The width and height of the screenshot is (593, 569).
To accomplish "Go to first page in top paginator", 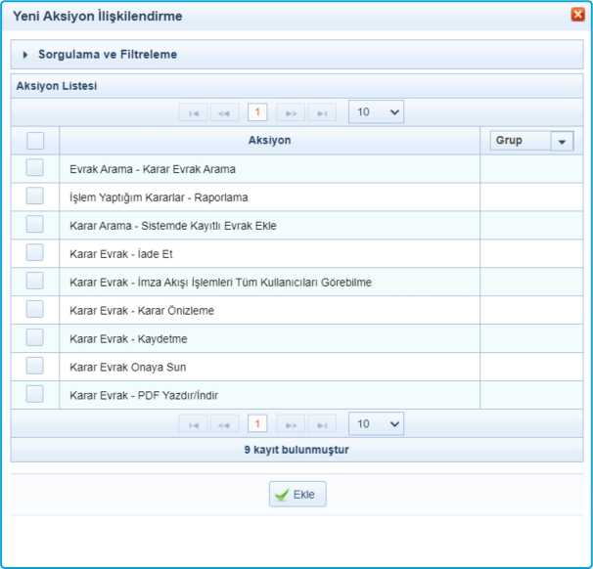I will click(x=193, y=112).
